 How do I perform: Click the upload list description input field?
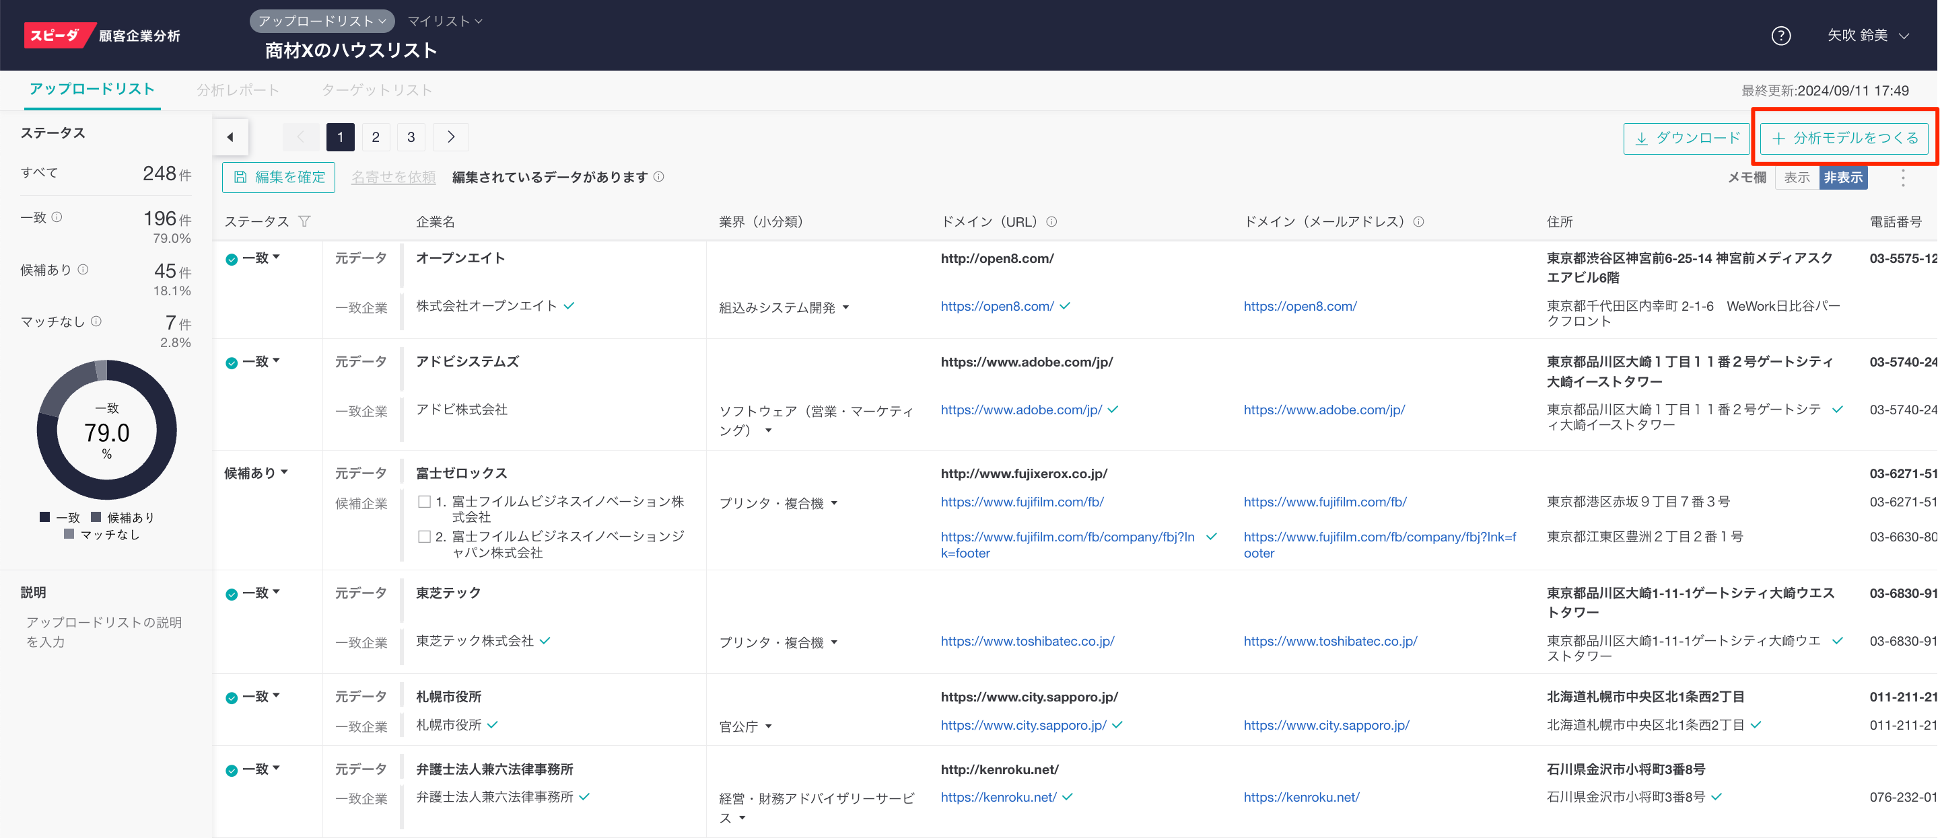tap(104, 632)
